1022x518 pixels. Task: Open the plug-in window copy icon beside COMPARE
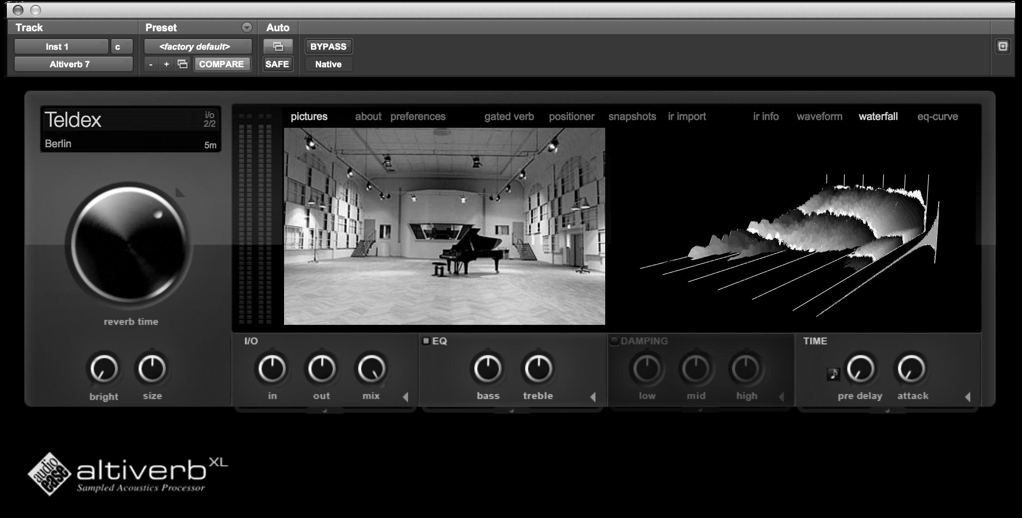point(183,64)
